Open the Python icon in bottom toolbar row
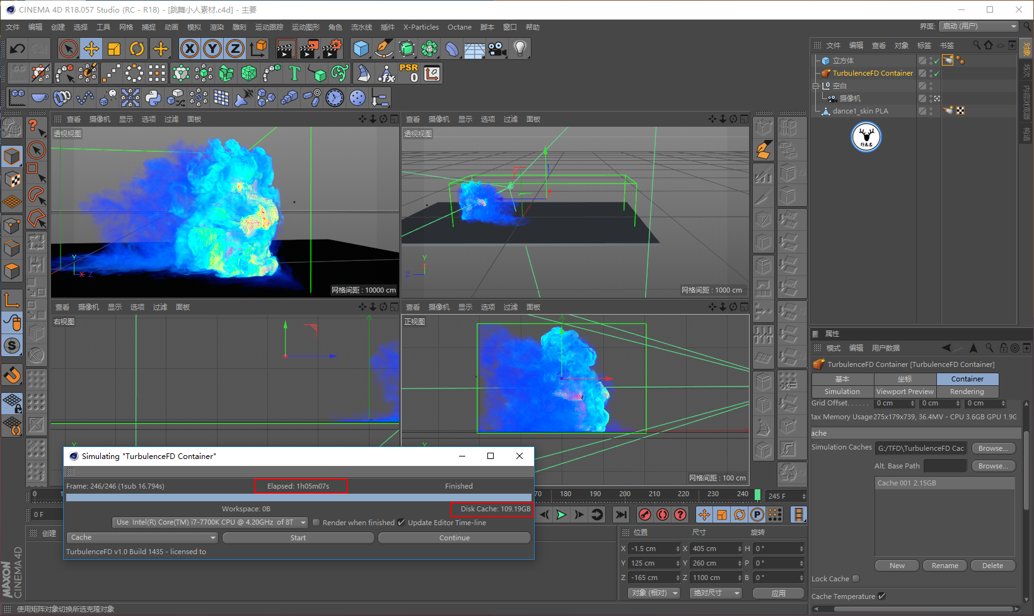Image resolution: width=1034 pixels, height=616 pixels. (x=153, y=98)
